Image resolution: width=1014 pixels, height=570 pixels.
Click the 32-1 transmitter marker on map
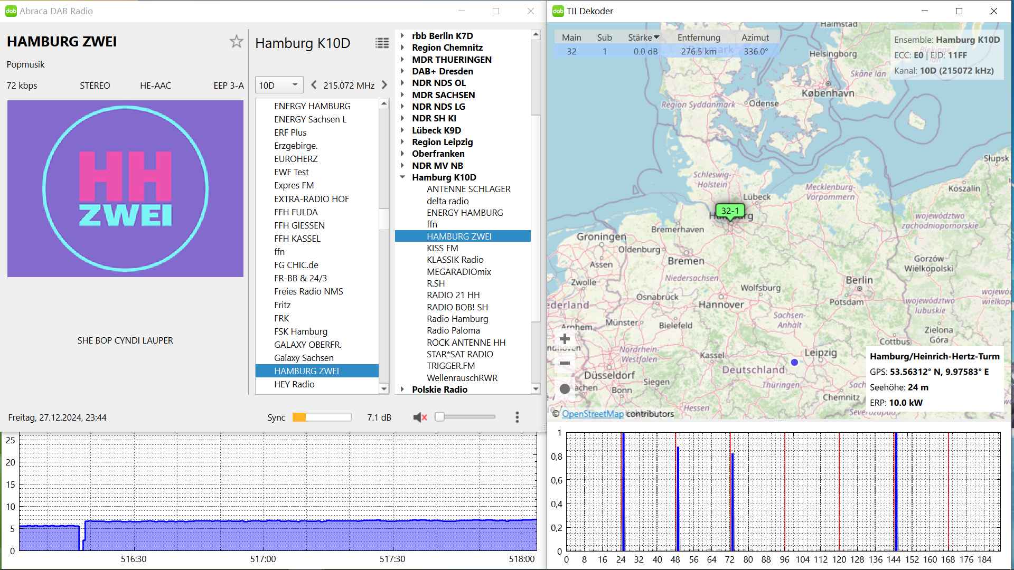click(730, 211)
